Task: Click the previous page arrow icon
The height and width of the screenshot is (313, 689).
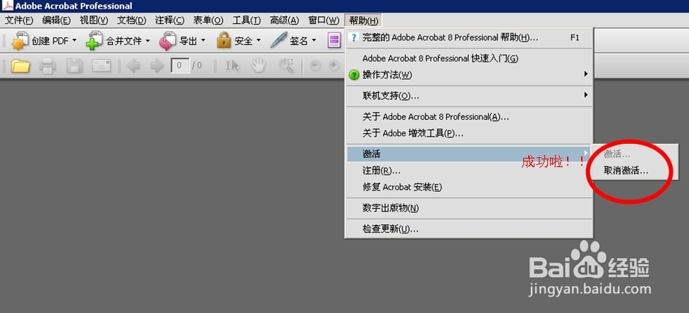Action: click(x=133, y=66)
